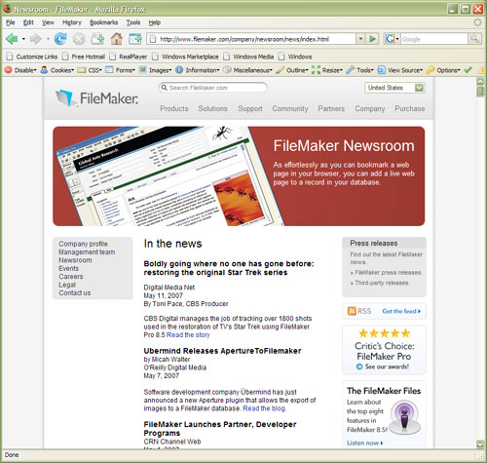Click Careers sidebar link
This screenshot has height=463, width=487.
point(71,277)
